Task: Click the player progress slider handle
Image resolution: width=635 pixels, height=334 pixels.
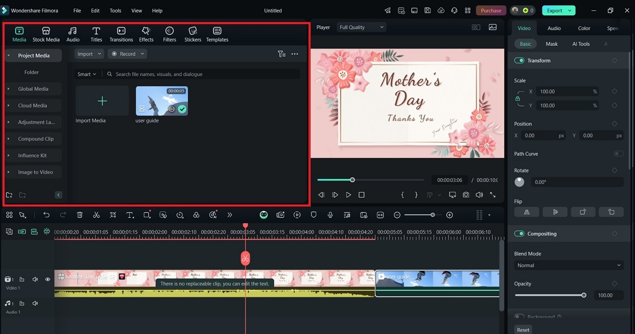Action: 352,180
